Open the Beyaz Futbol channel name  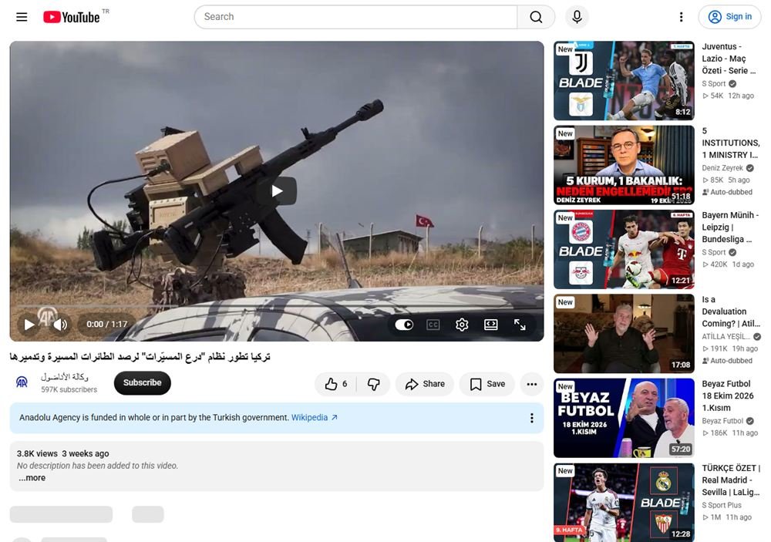tap(722, 421)
